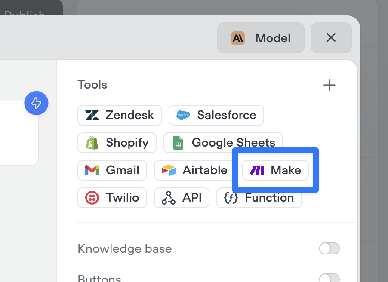Select the highlighted Make tool
The width and height of the screenshot is (388, 282).
coord(275,170)
